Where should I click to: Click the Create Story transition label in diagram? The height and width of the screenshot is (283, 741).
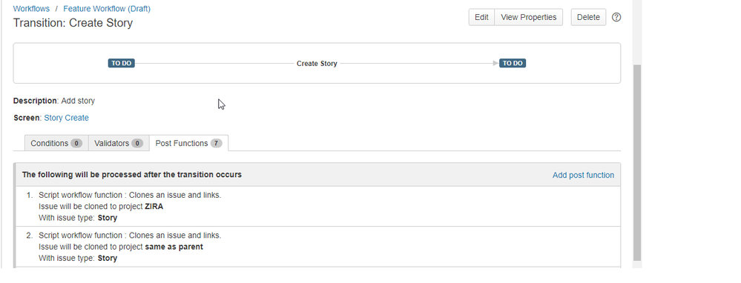[317, 63]
